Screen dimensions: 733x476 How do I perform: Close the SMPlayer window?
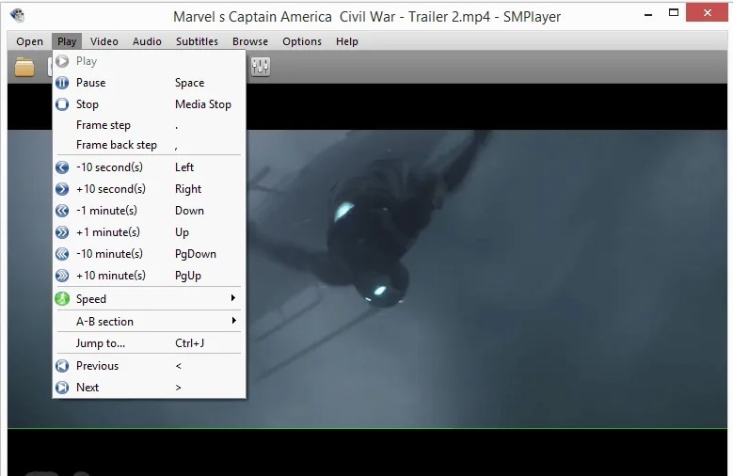[x=707, y=12]
